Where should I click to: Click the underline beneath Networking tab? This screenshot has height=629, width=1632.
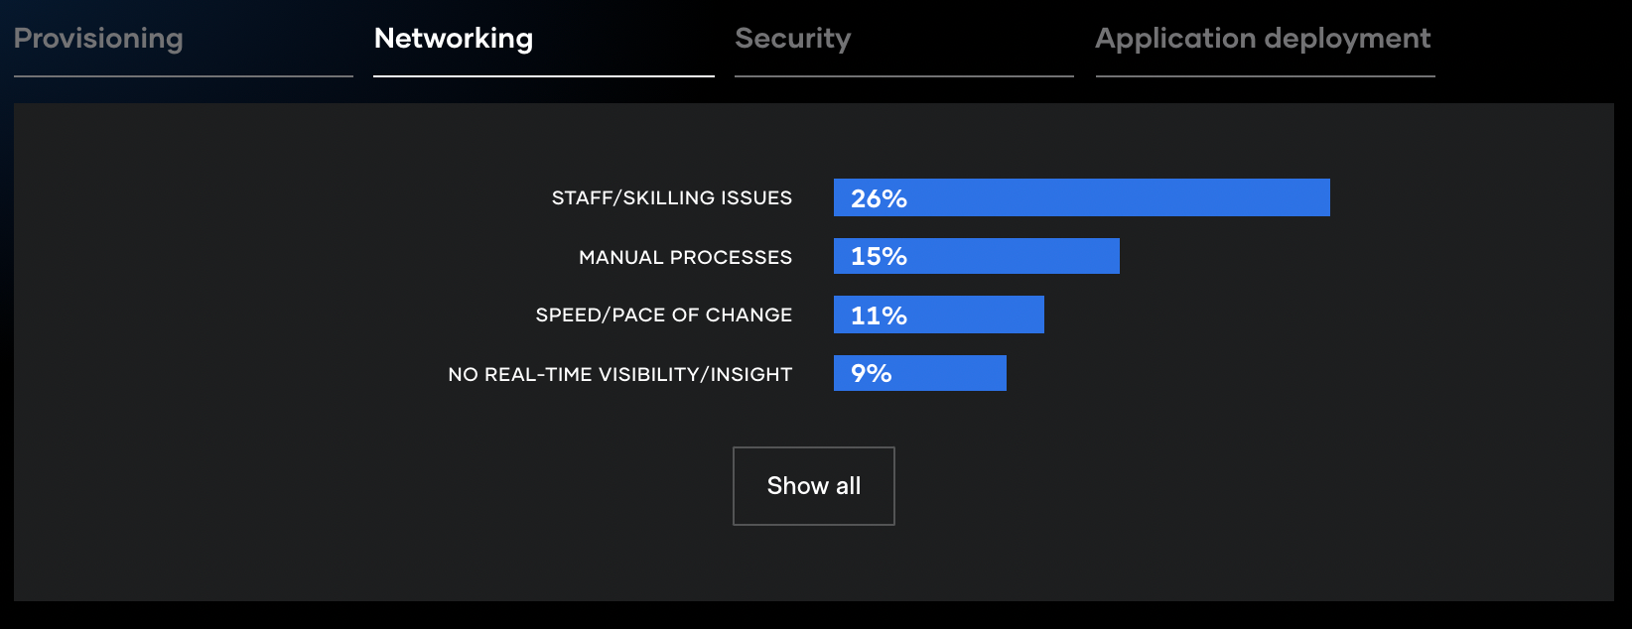point(544,76)
